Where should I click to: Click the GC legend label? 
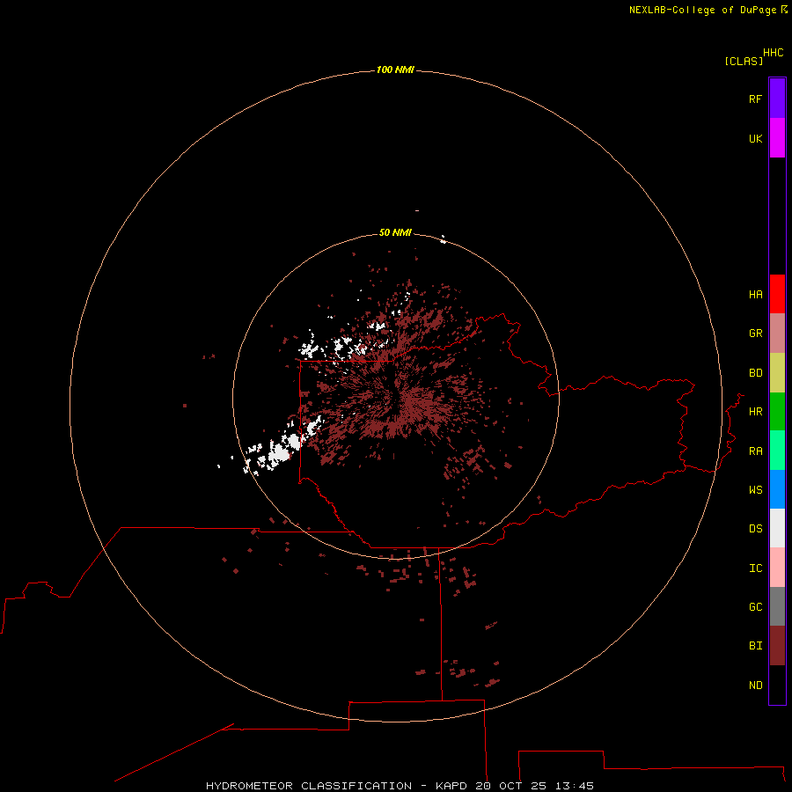[x=755, y=607]
